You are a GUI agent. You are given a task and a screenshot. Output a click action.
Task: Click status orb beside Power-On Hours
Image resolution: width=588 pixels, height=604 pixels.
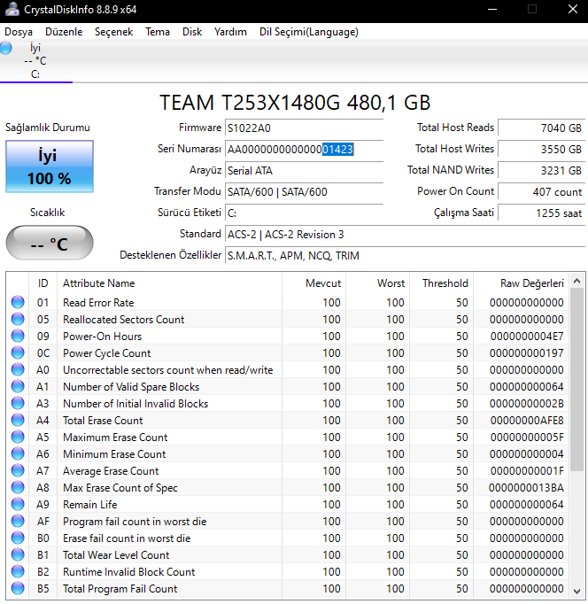(x=18, y=337)
